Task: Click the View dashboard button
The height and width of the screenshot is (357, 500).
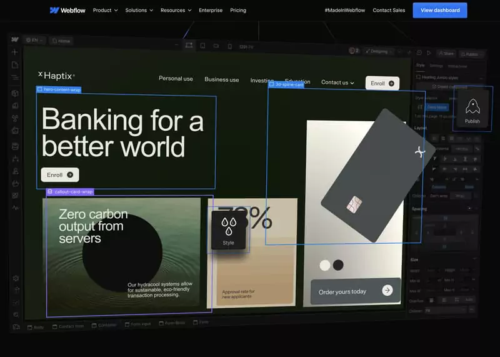Action: [x=440, y=10]
